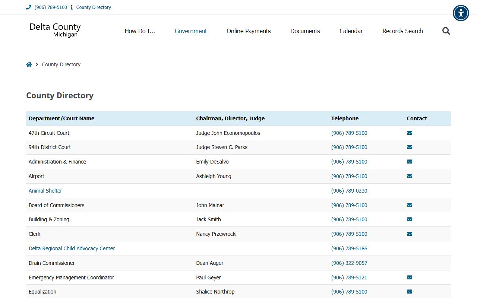Open the accessibility options icon
Screen dimensions: 477x298
click(x=461, y=13)
